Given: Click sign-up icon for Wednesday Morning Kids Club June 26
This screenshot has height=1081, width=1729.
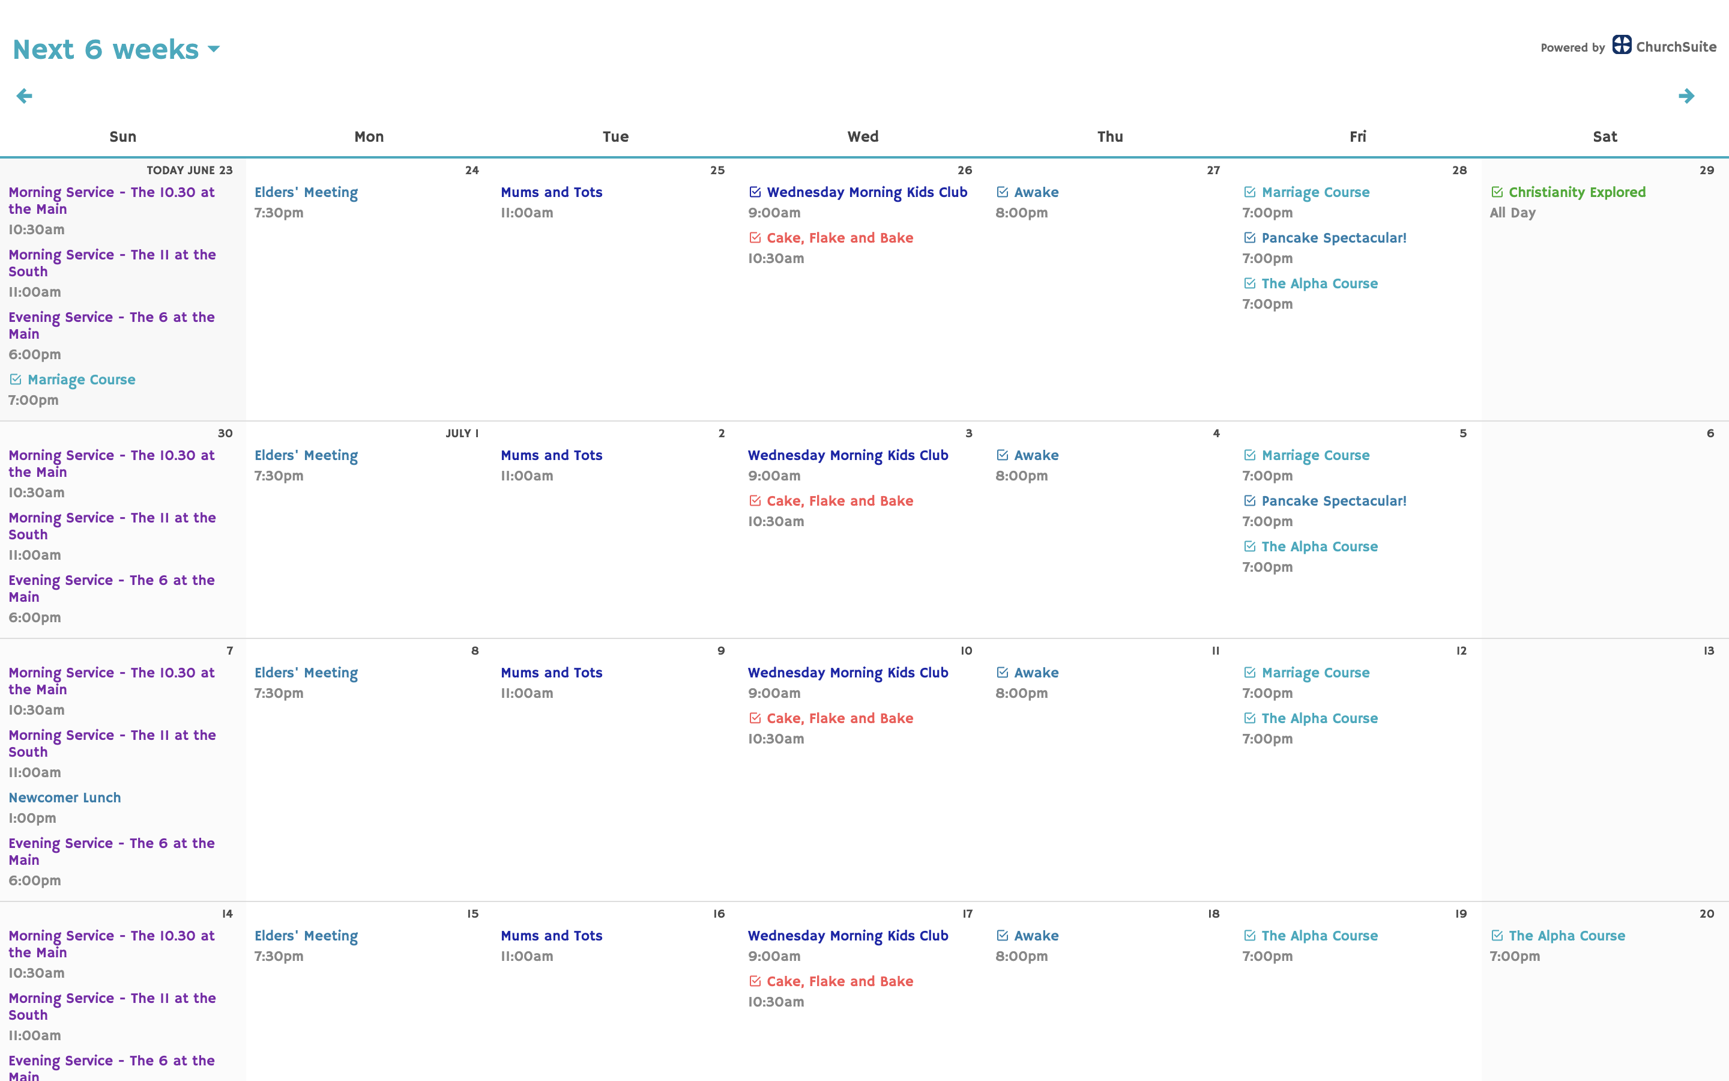Looking at the screenshot, I should 755,192.
